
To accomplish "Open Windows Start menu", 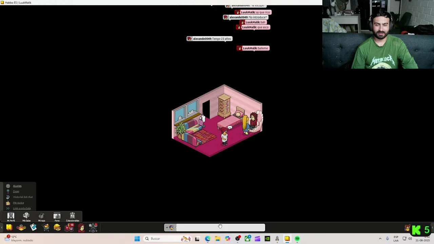I will pos(137,239).
